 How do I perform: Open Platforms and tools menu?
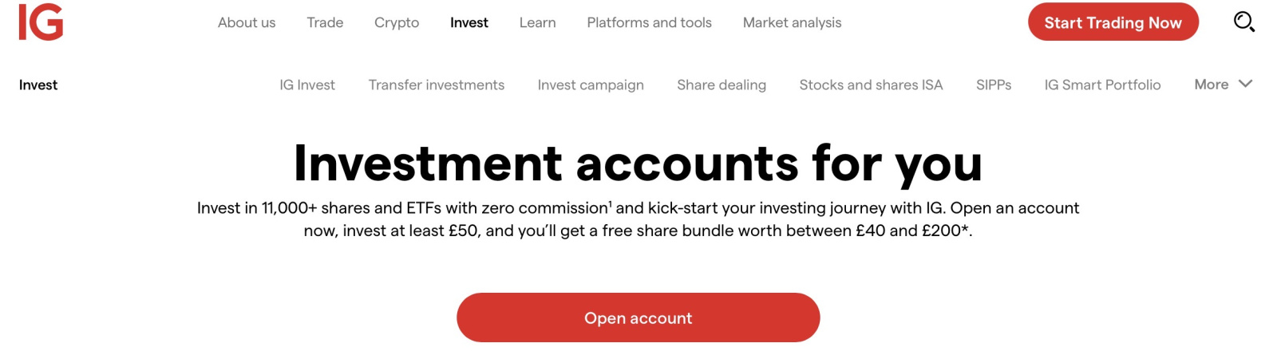(x=649, y=22)
